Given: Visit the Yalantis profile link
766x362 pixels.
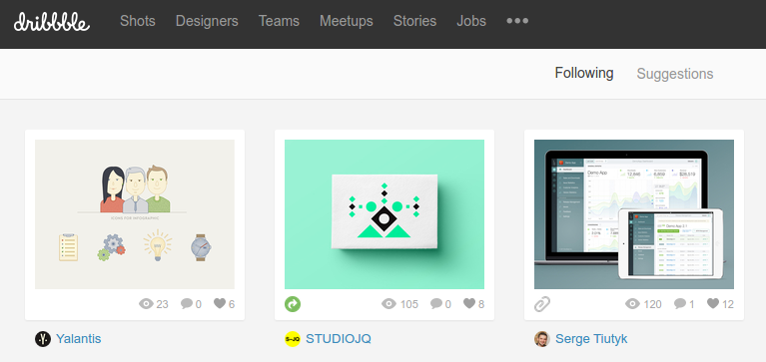Looking at the screenshot, I should (79, 339).
